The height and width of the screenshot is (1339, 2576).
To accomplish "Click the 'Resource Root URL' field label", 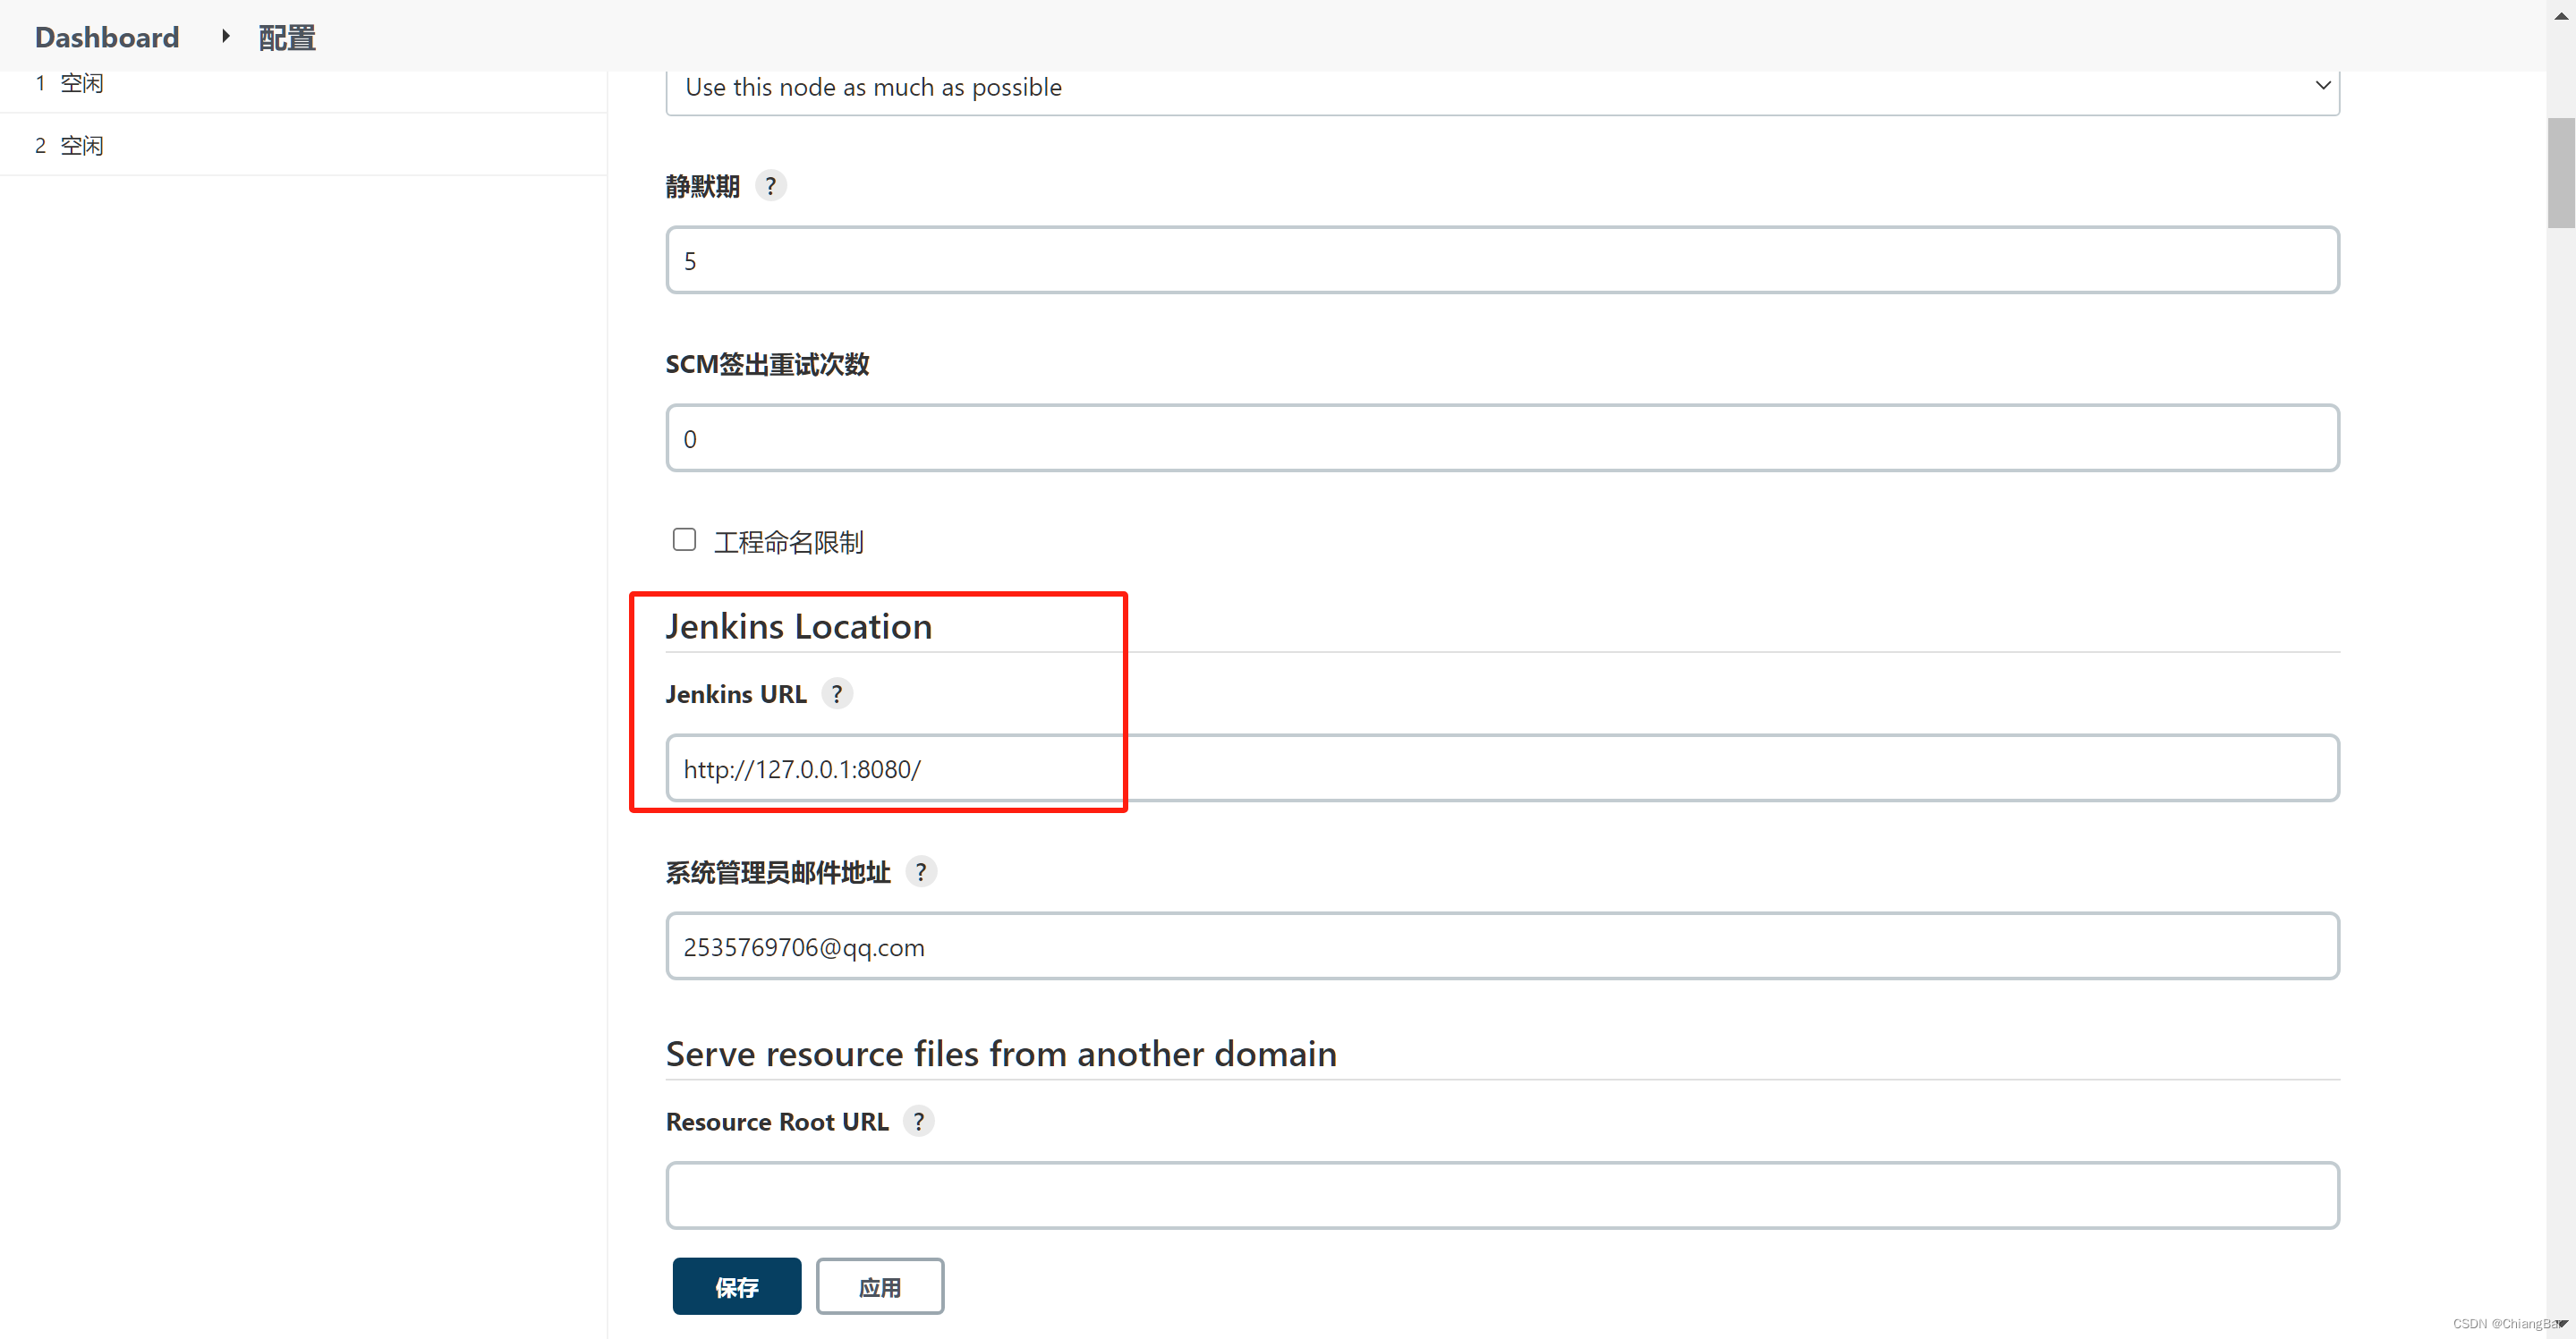I will coord(777,1122).
